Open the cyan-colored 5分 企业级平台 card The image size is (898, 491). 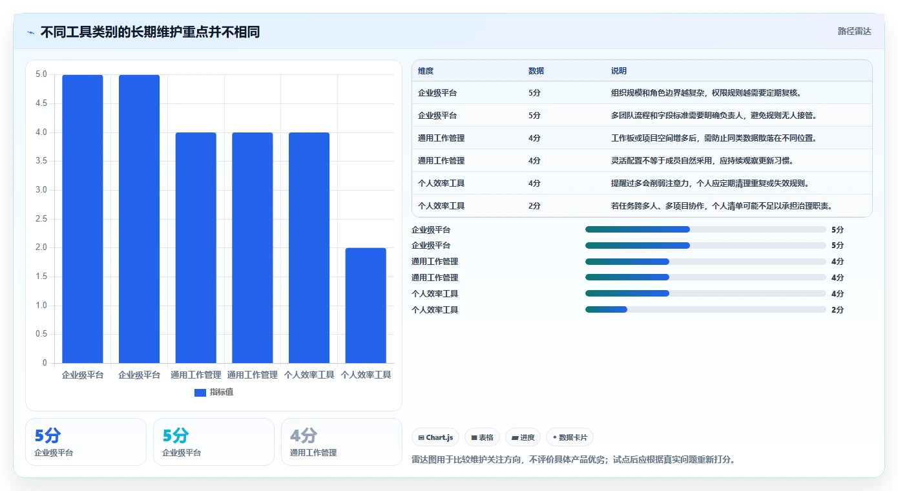[213, 441]
